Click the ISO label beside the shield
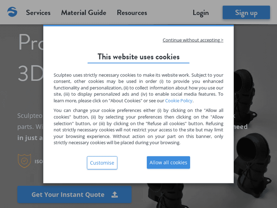The width and height of the screenshot is (277, 208). pyautogui.click(x=38, y=161)
